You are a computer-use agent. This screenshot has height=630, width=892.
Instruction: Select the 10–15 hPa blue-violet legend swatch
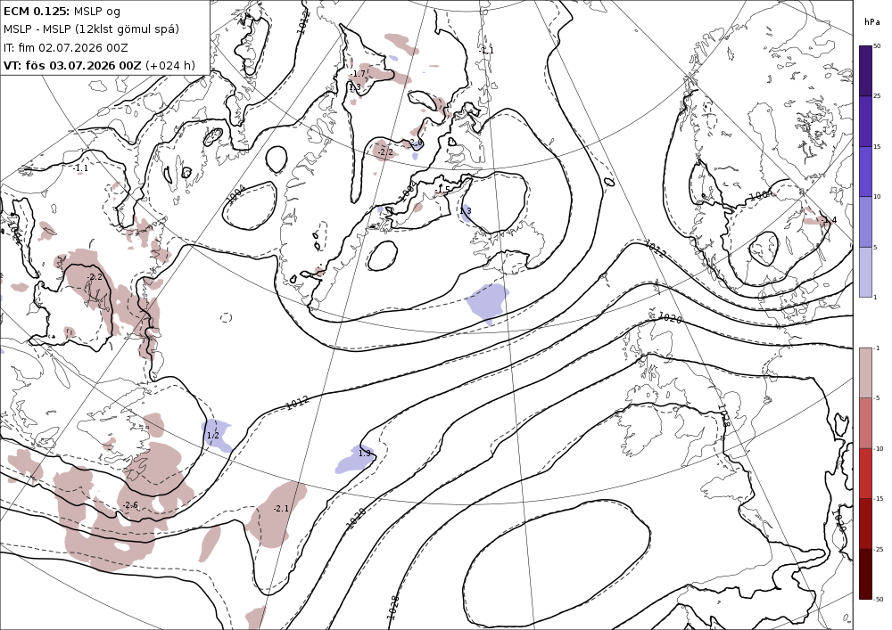click(x=865, y=172)
